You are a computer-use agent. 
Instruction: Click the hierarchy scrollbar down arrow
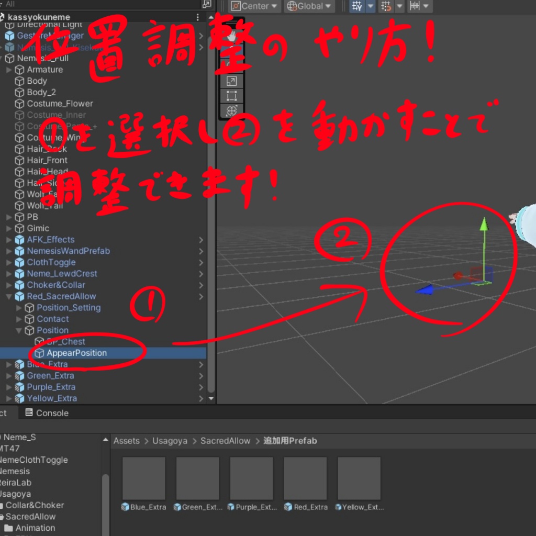click(x=211, y=398)
